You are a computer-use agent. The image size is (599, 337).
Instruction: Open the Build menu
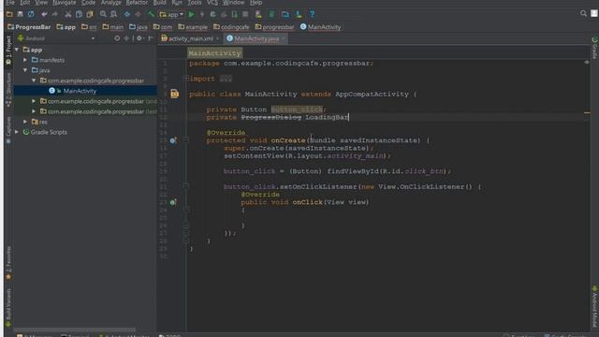[x=160, y=3]
